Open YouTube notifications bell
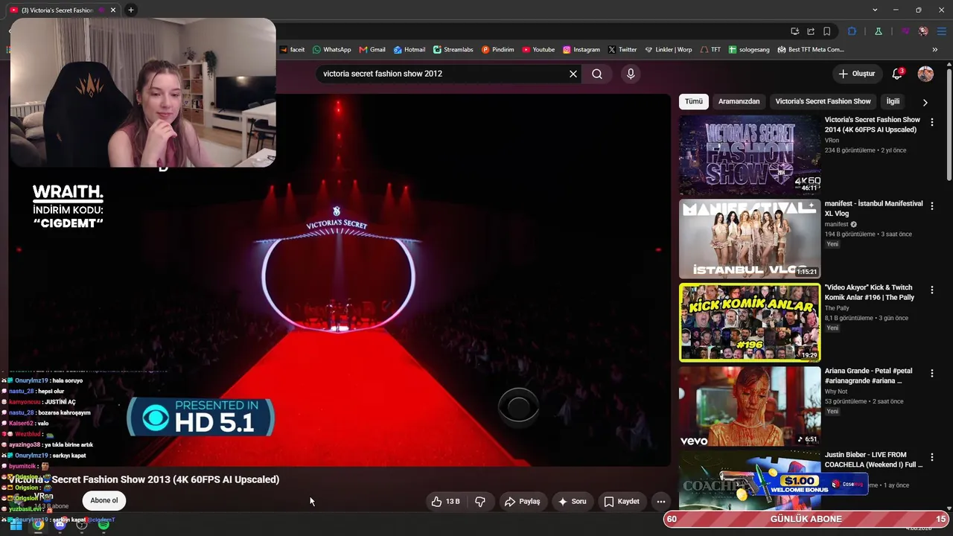 897,74
